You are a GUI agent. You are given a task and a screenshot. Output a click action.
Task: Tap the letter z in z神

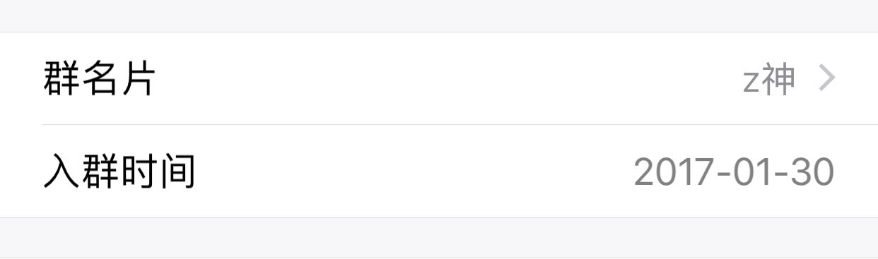(751, 83)
